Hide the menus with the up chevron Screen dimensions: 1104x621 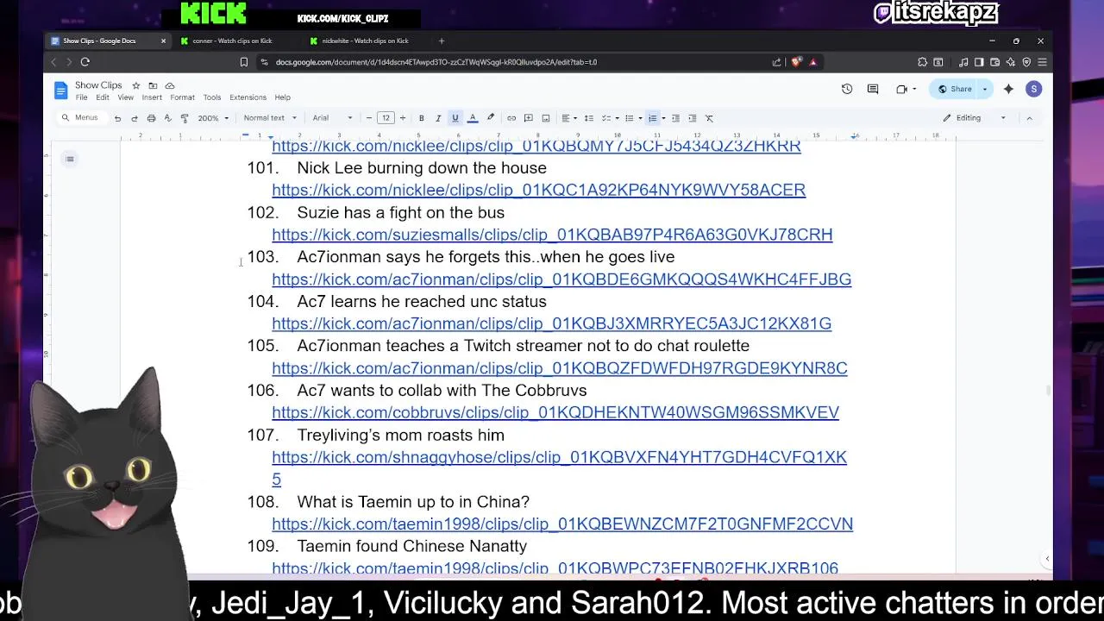(1029, 118)
